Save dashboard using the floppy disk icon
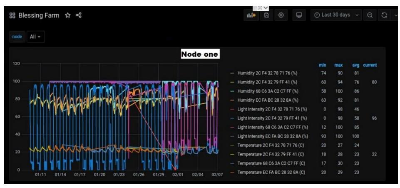The height and width of the screenshot is (188, 400). tap(266, 15)
